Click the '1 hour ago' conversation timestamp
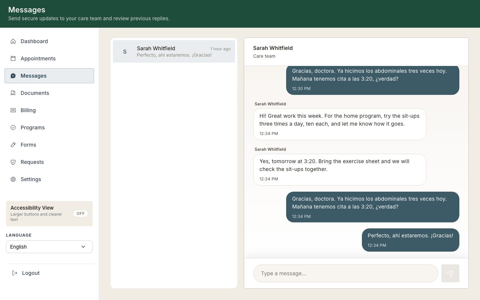This screenshot has height=300, width=480. [220, 49]
